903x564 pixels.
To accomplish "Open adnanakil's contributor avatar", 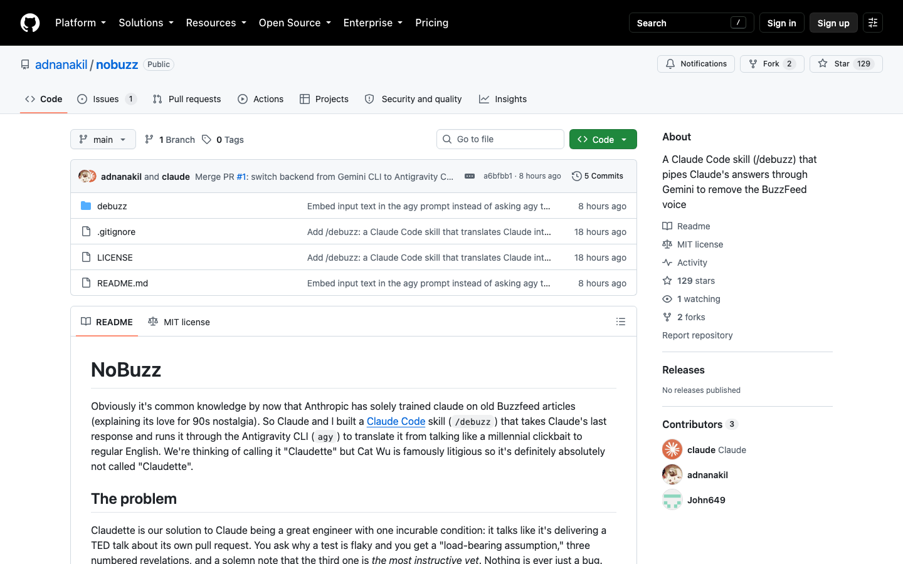I will pyautogui.click(x=672, y=474).
